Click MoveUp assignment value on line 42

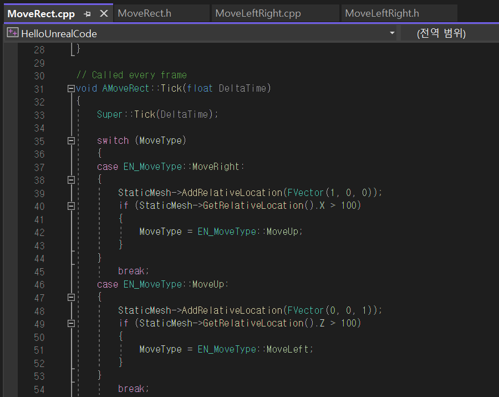pos(283,232)
